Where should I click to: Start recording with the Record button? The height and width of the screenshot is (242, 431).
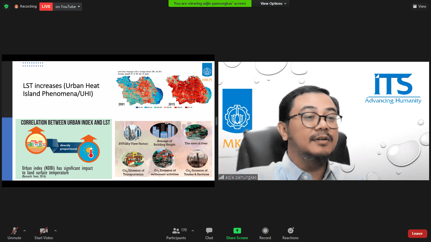pyautogui.click(x=265, y=233)
